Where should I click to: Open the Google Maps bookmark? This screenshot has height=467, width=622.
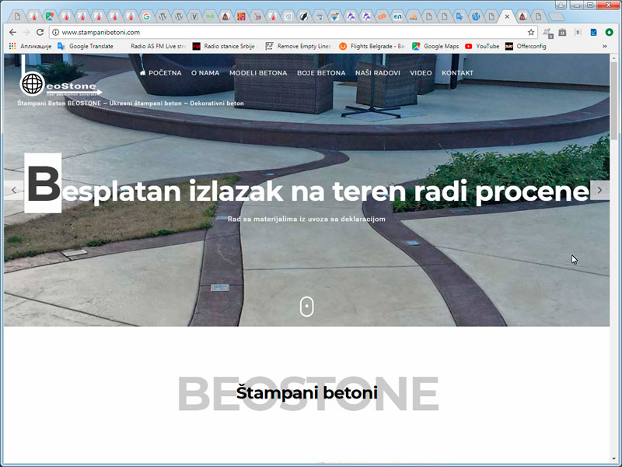(x=435, y=46)
